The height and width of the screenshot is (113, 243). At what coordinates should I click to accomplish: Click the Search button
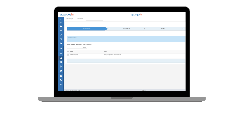tap(84, 47)
